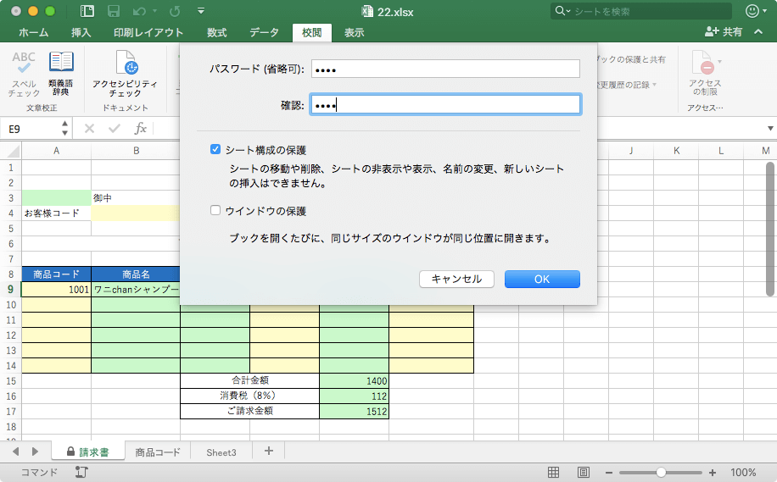This screenshot has height=482, width=777.
Task: Collapse the ribbon with the chevron
Action: pyautogui.click(x=758, y=31)
